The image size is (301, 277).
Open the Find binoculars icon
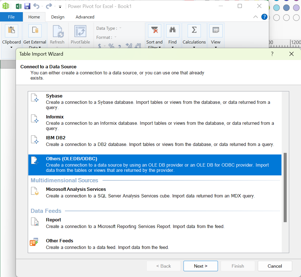coord(173,31)
